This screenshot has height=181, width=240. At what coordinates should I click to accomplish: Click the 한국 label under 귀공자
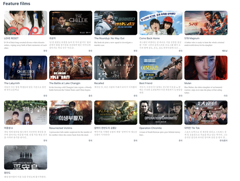tap(90, 51)
